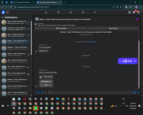Open the Windows Start menu
This screenshot has height=115, width=143.
(x=3, y=106)
